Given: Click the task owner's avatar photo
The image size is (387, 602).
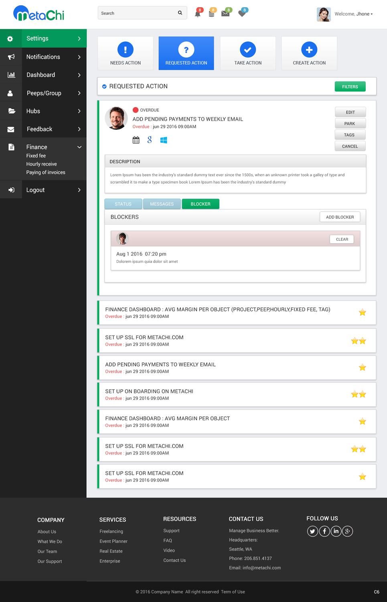Looking at the screenshot, I should (116, 118).
